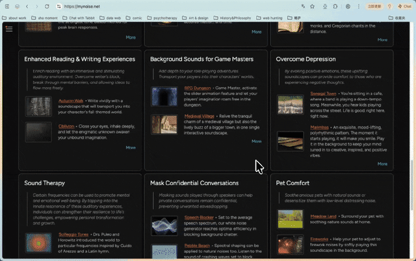Open the 'psychotherapy' bookmark folder
Viewport: 416px width, 261px height.
(162, 18)
